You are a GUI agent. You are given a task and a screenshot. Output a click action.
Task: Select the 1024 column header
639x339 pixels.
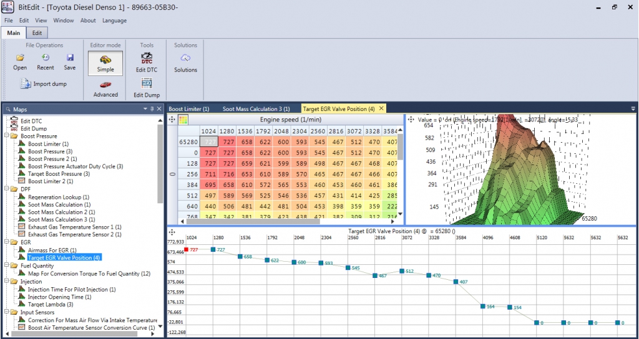(x=208, y=131)
